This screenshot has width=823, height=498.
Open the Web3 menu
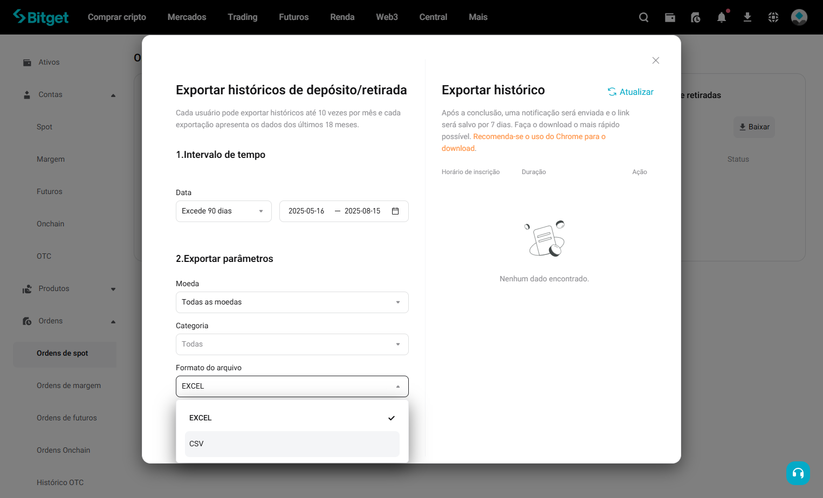point(387,17)
